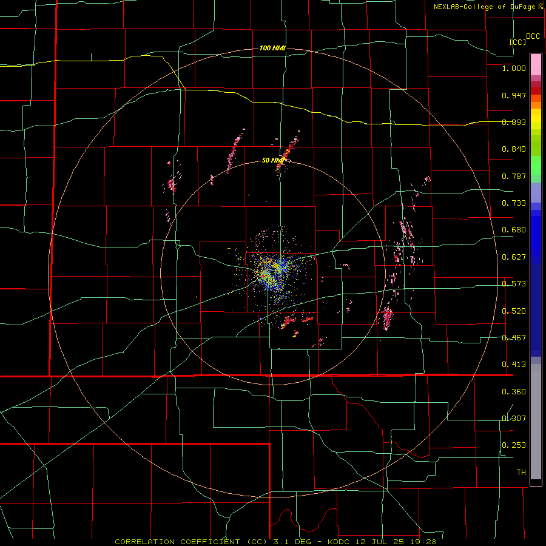546x546 pixels.
Task: Pick the gray lower color bar segment
Action: point(536,422)
